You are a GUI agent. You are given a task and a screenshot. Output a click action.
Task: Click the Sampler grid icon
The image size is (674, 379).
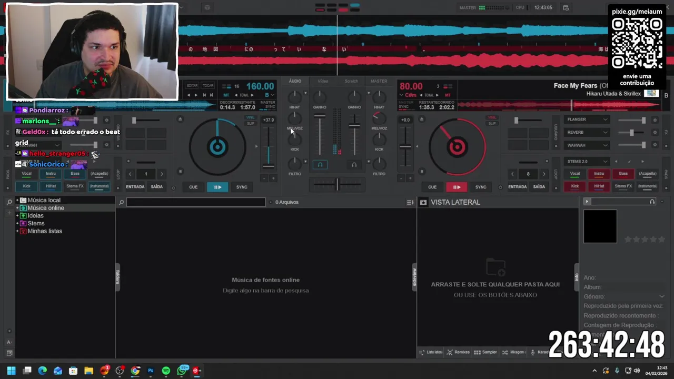477,352
